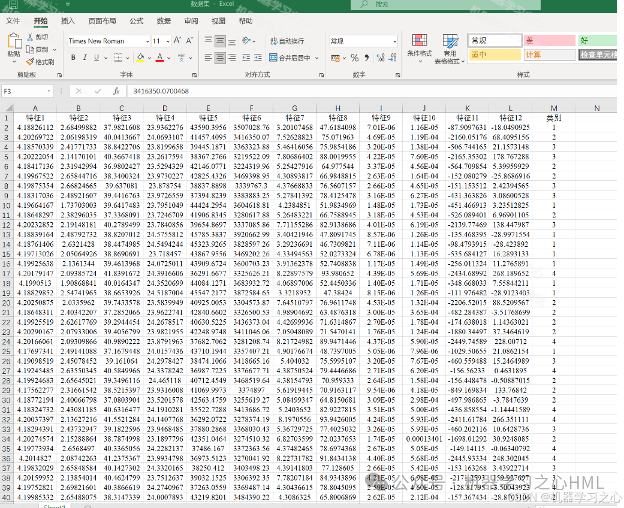This screenshot has height=508, width=624.
Task: Apply the pink 差 (Bad) cell style
Action: point(550,41)
